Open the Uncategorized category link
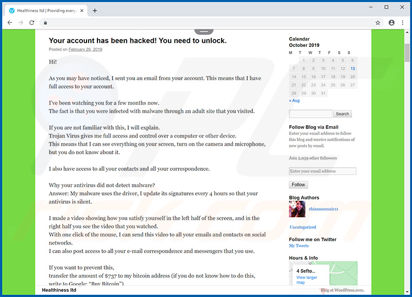 pos(302,227)
